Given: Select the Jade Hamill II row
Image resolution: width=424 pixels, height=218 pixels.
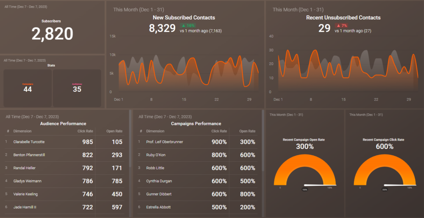Looking at the screenshot, I should point(64,207).
